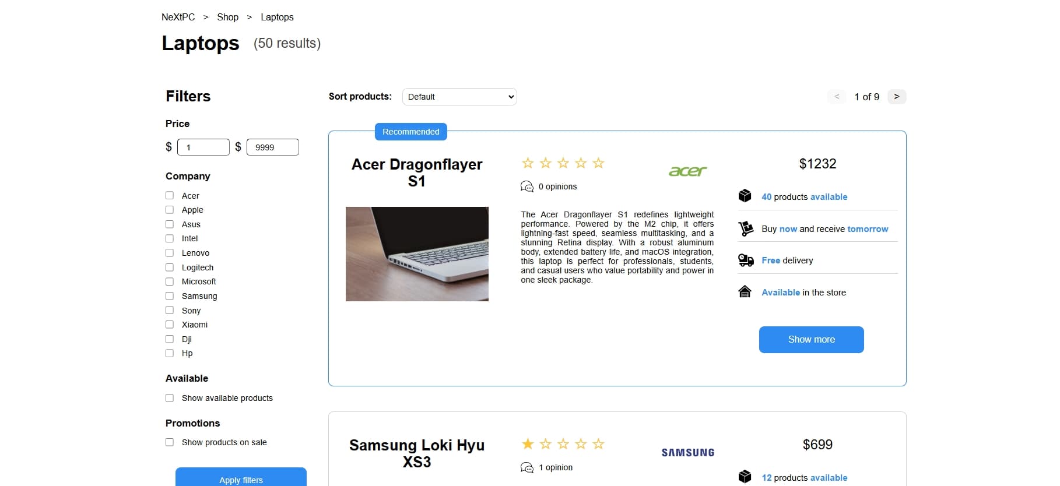Check the Asus company filter
This screenshot has width=1060, height=486.
[170, 224]
